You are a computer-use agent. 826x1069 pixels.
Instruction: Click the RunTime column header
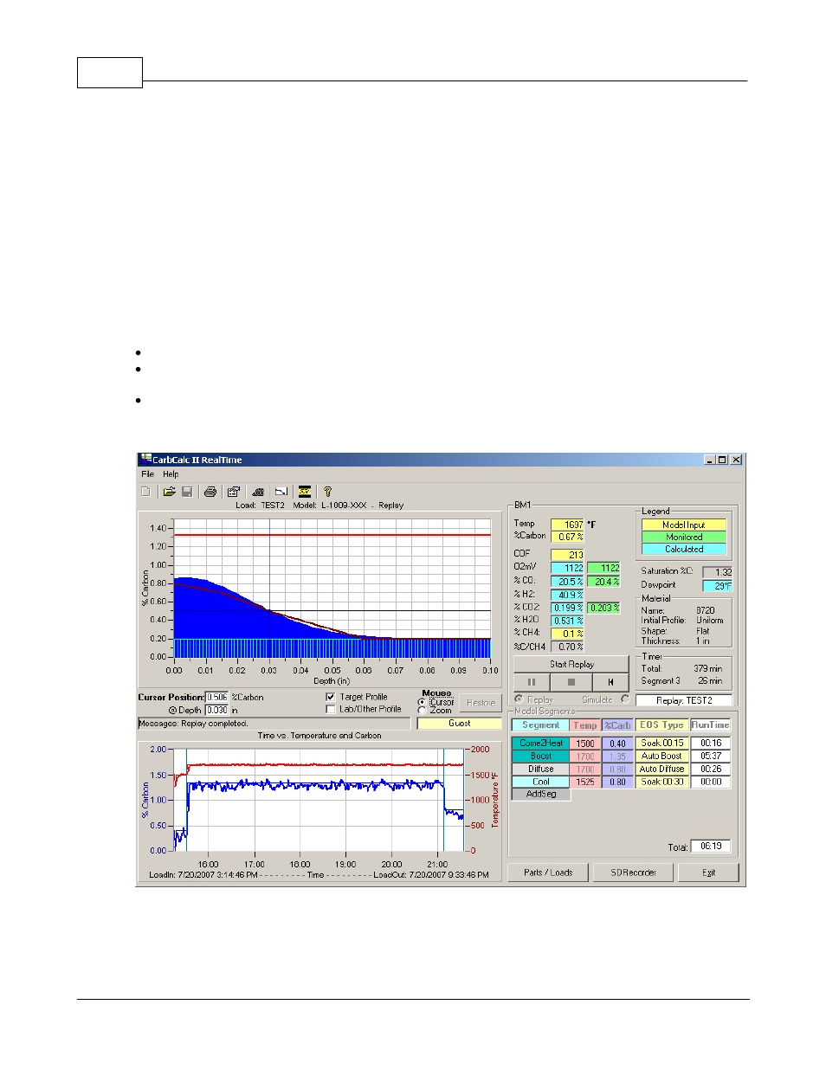[x=711, y=725]
